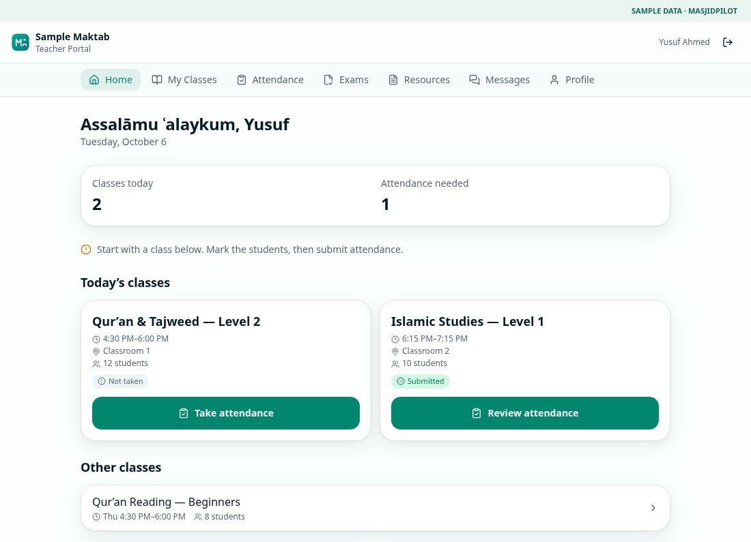This screenshot has height=542, width=751.
Task: Click the clipboard icon inside Take attendance button
Action: 184,413
